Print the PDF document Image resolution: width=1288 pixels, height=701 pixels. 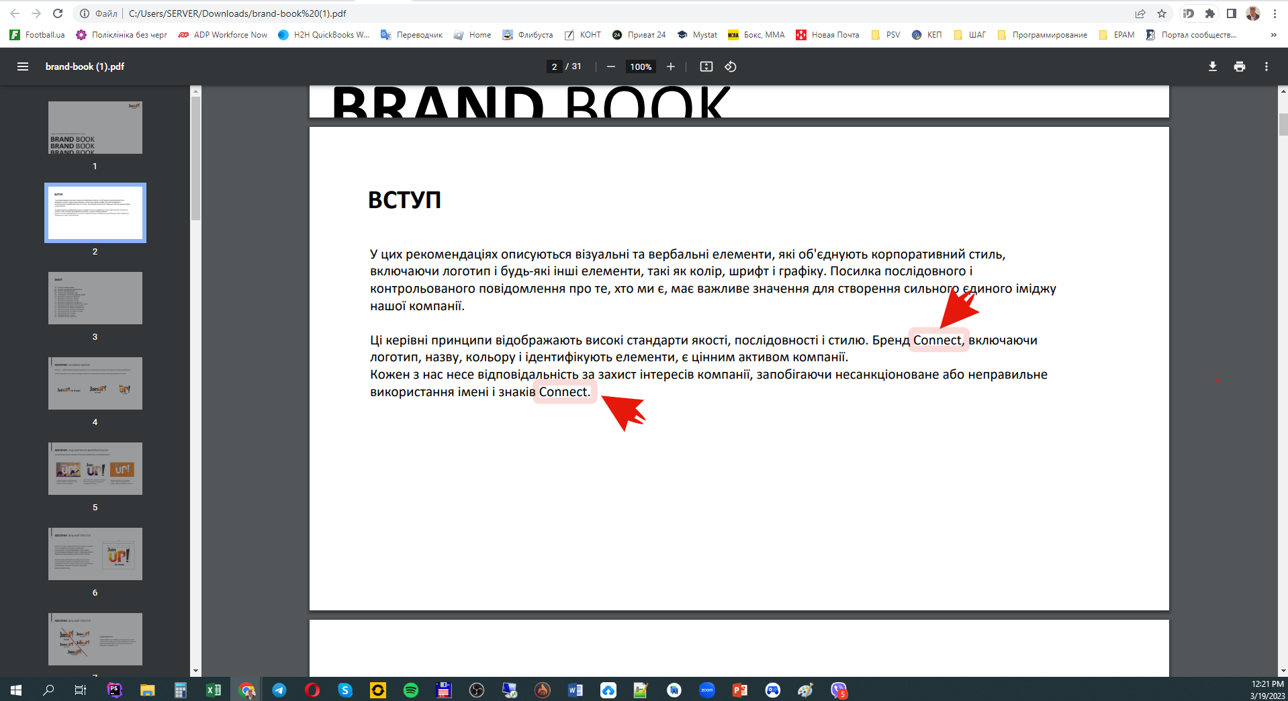click(1240, 66)
